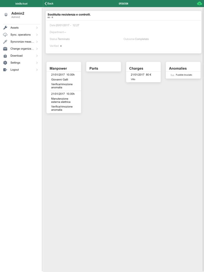Click the Back chevron arrow icon
The height and width of the screenshot is (272, 204).
pyautogui.click(x=46, y=3)
